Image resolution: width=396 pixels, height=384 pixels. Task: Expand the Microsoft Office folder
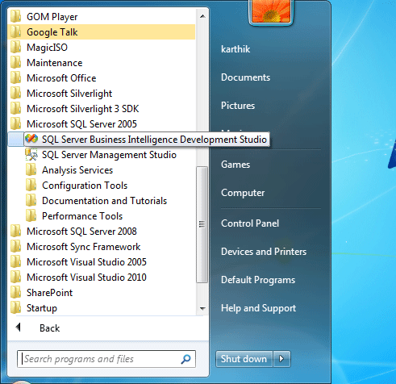coord(61,78)
